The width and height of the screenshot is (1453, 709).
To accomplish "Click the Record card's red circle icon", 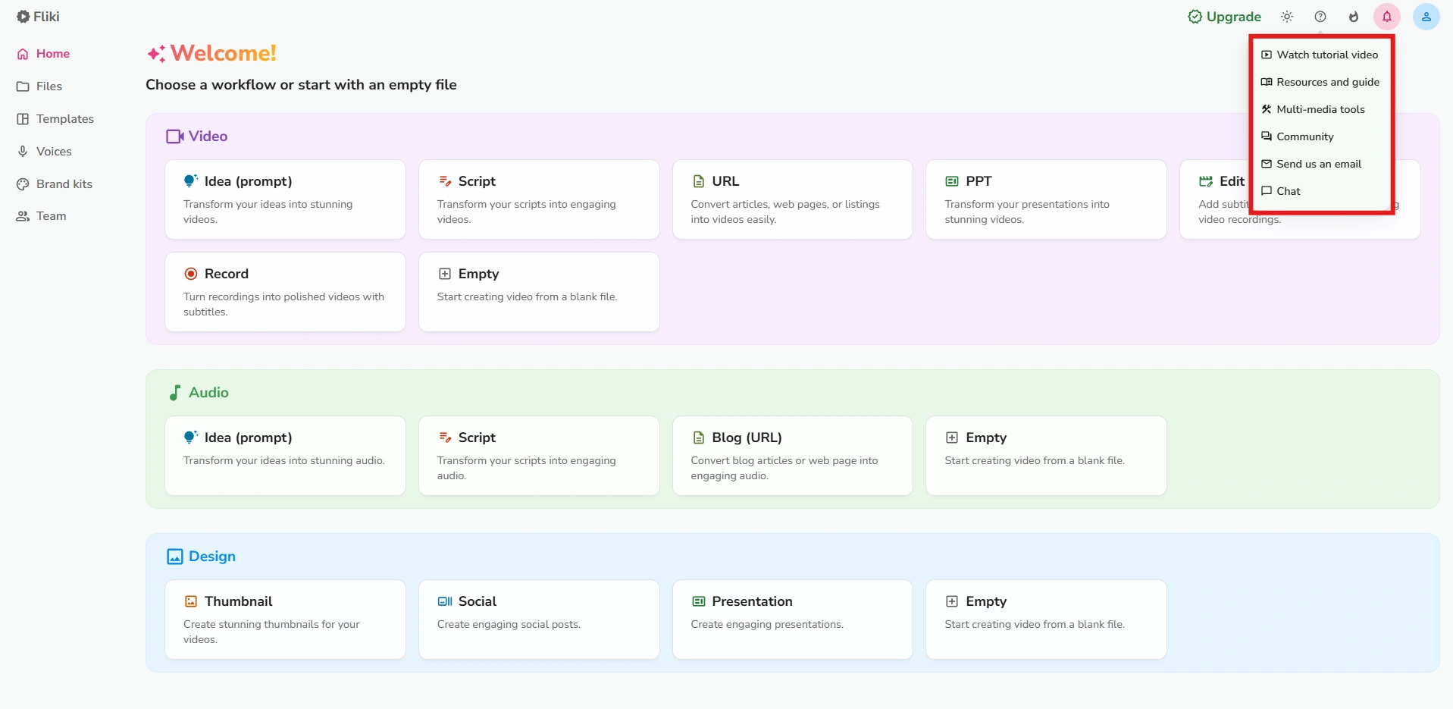I will 191,274.
